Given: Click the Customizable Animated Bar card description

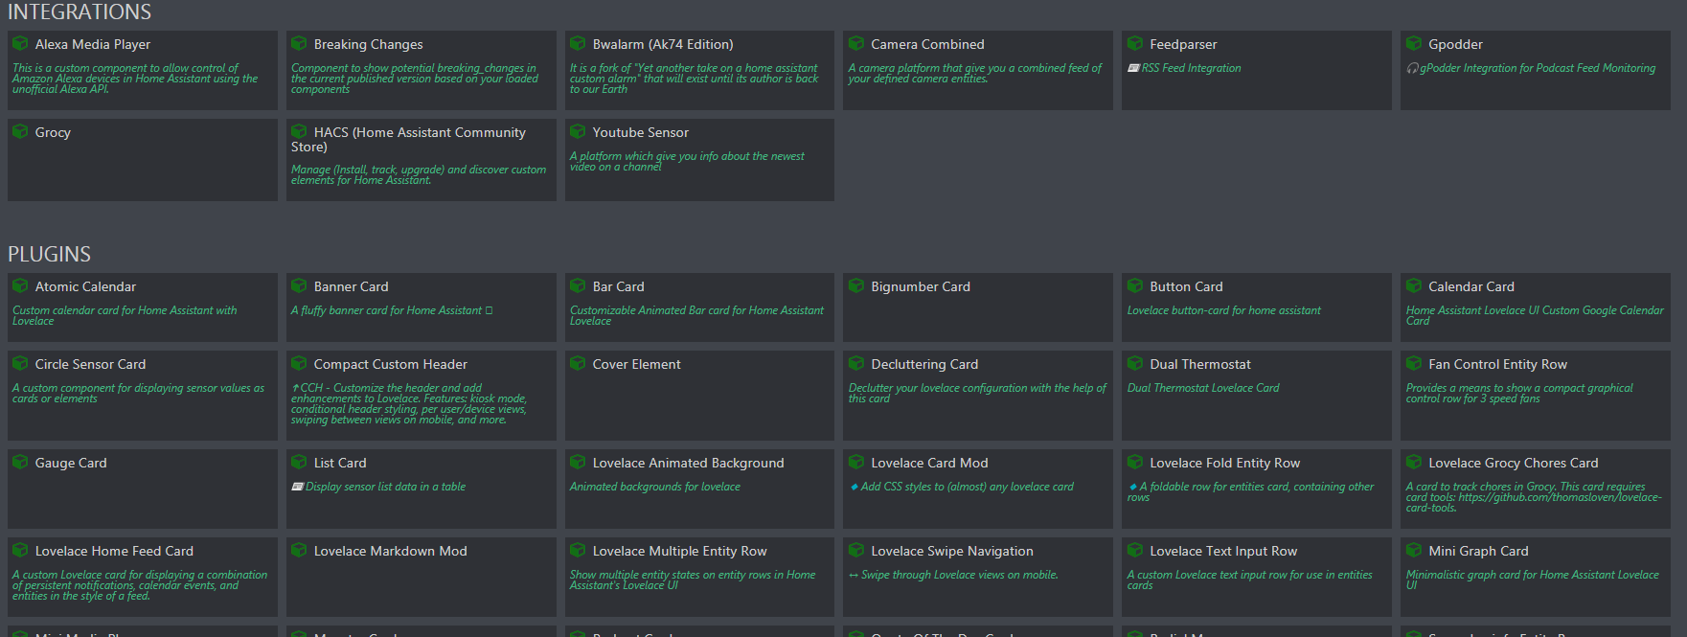Looking at the screenshot, I should coord(696,315).
